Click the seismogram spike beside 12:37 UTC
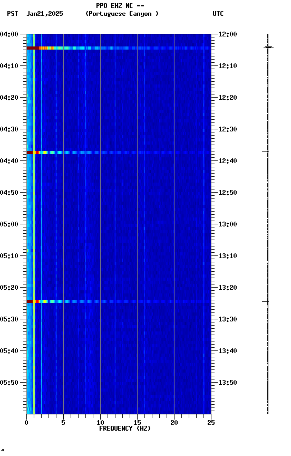The height and width of the screenshot is (456, 291). (266, 152)
